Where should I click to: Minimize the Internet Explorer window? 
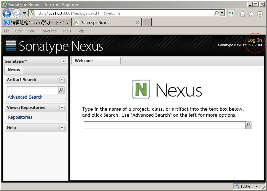(x=250, y=5)
